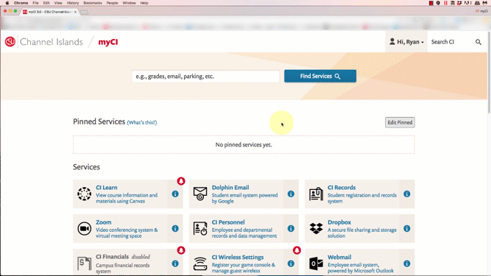Click the Services section heading

[x=86, y=167]
